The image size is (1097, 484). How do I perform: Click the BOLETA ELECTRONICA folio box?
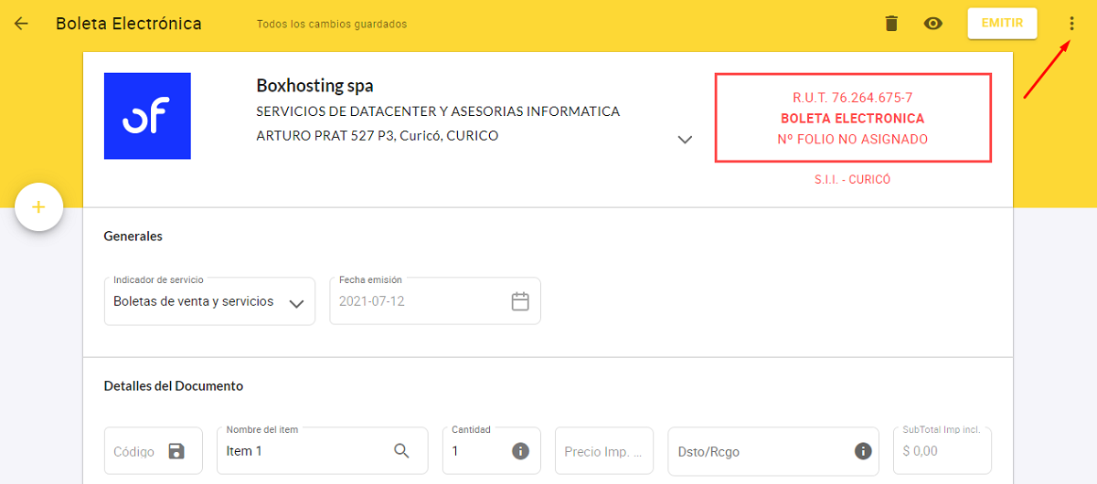pos(853,118)
